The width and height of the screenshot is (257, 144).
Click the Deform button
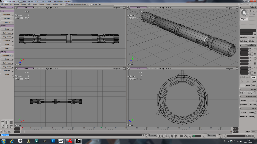click(x=7, y=71)
